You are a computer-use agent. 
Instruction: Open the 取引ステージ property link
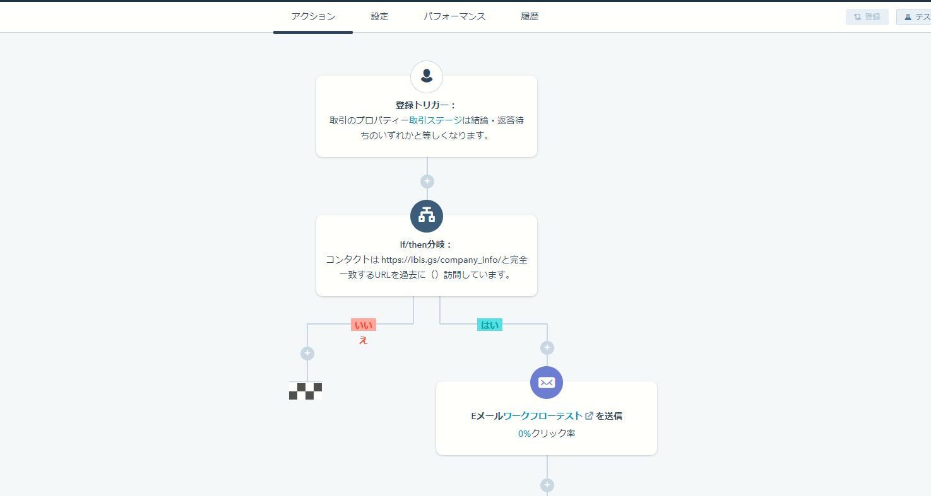point(436,120)
